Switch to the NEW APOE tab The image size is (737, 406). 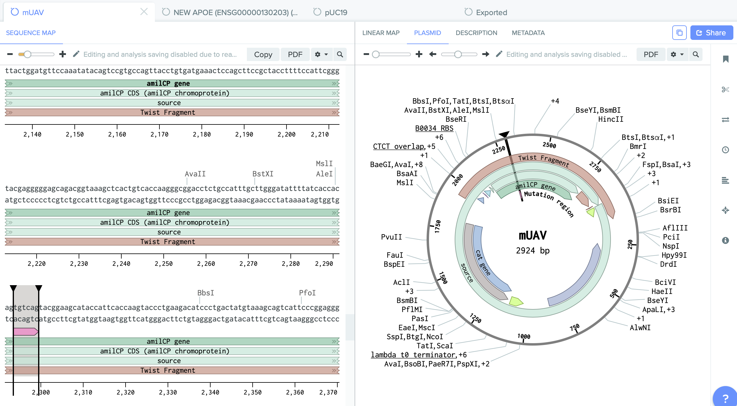pyautogui.click(x=230, y=12)
